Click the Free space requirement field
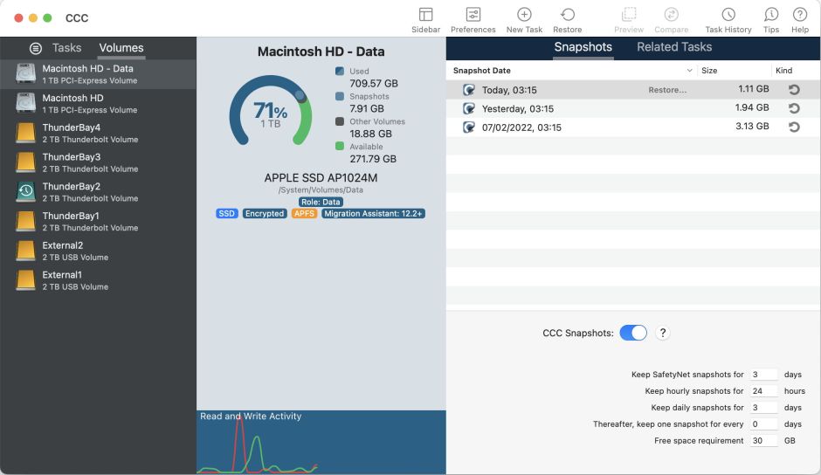 (763, 441)
